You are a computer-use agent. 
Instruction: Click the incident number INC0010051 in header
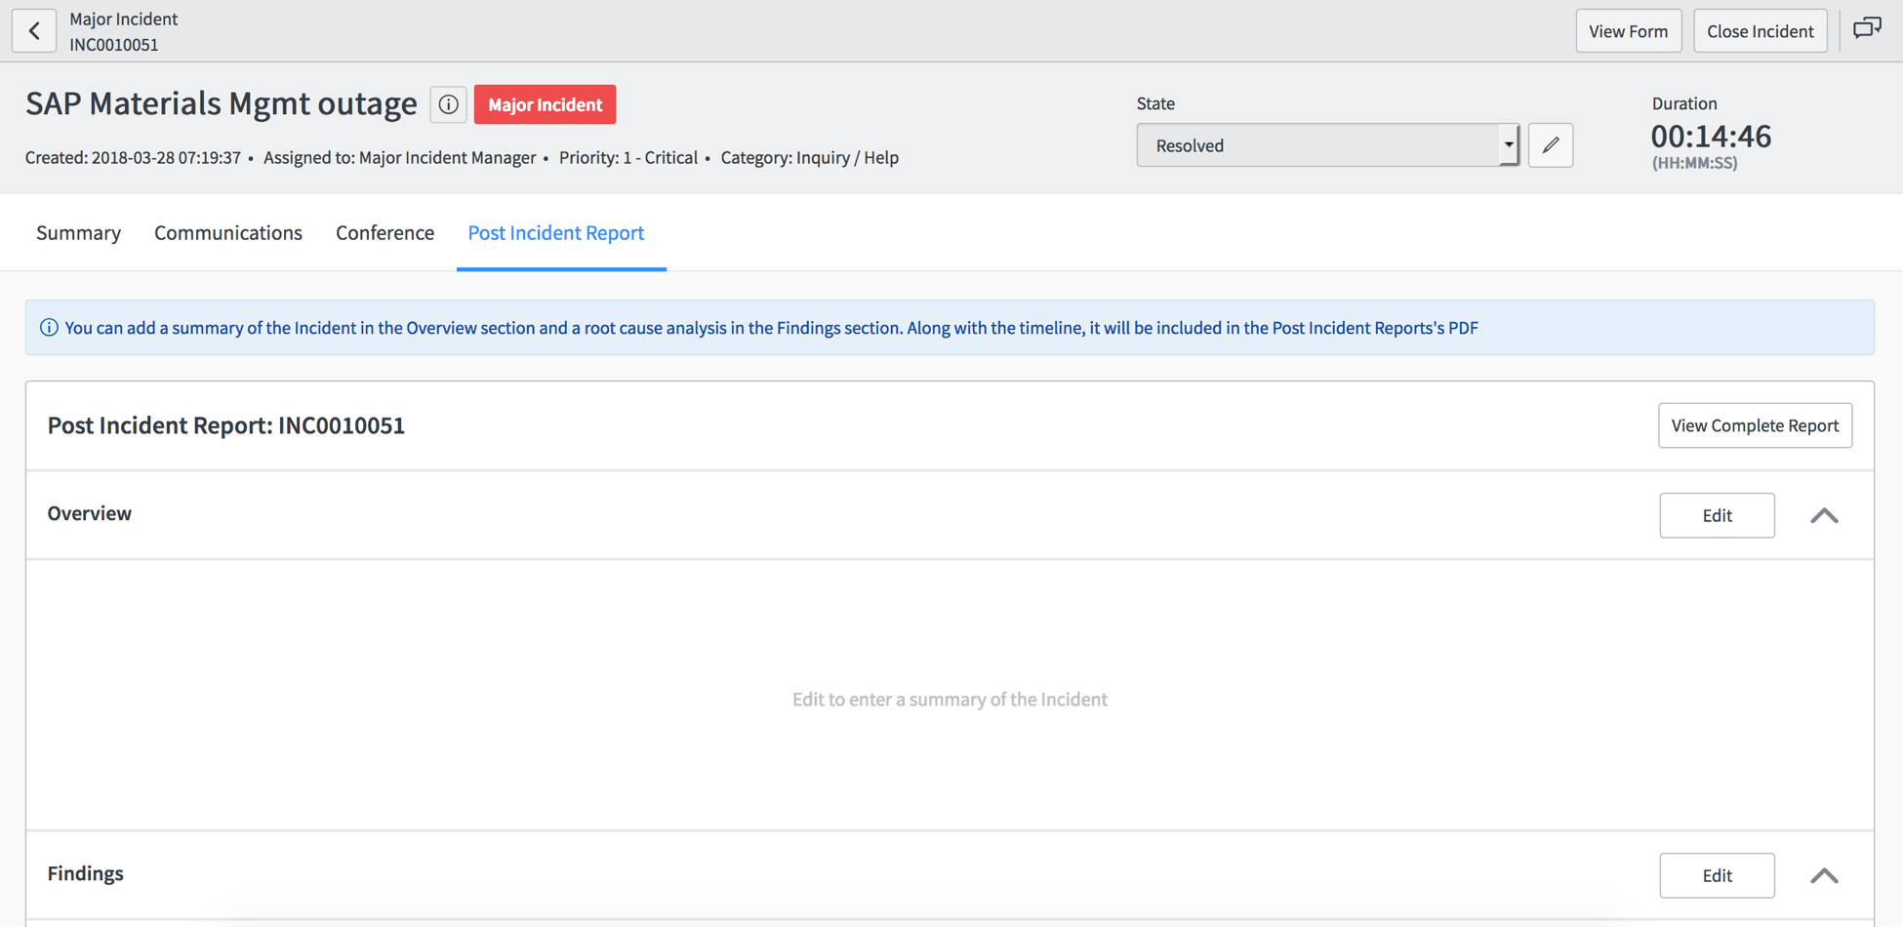pyautogui.click(x=114, y=45)
